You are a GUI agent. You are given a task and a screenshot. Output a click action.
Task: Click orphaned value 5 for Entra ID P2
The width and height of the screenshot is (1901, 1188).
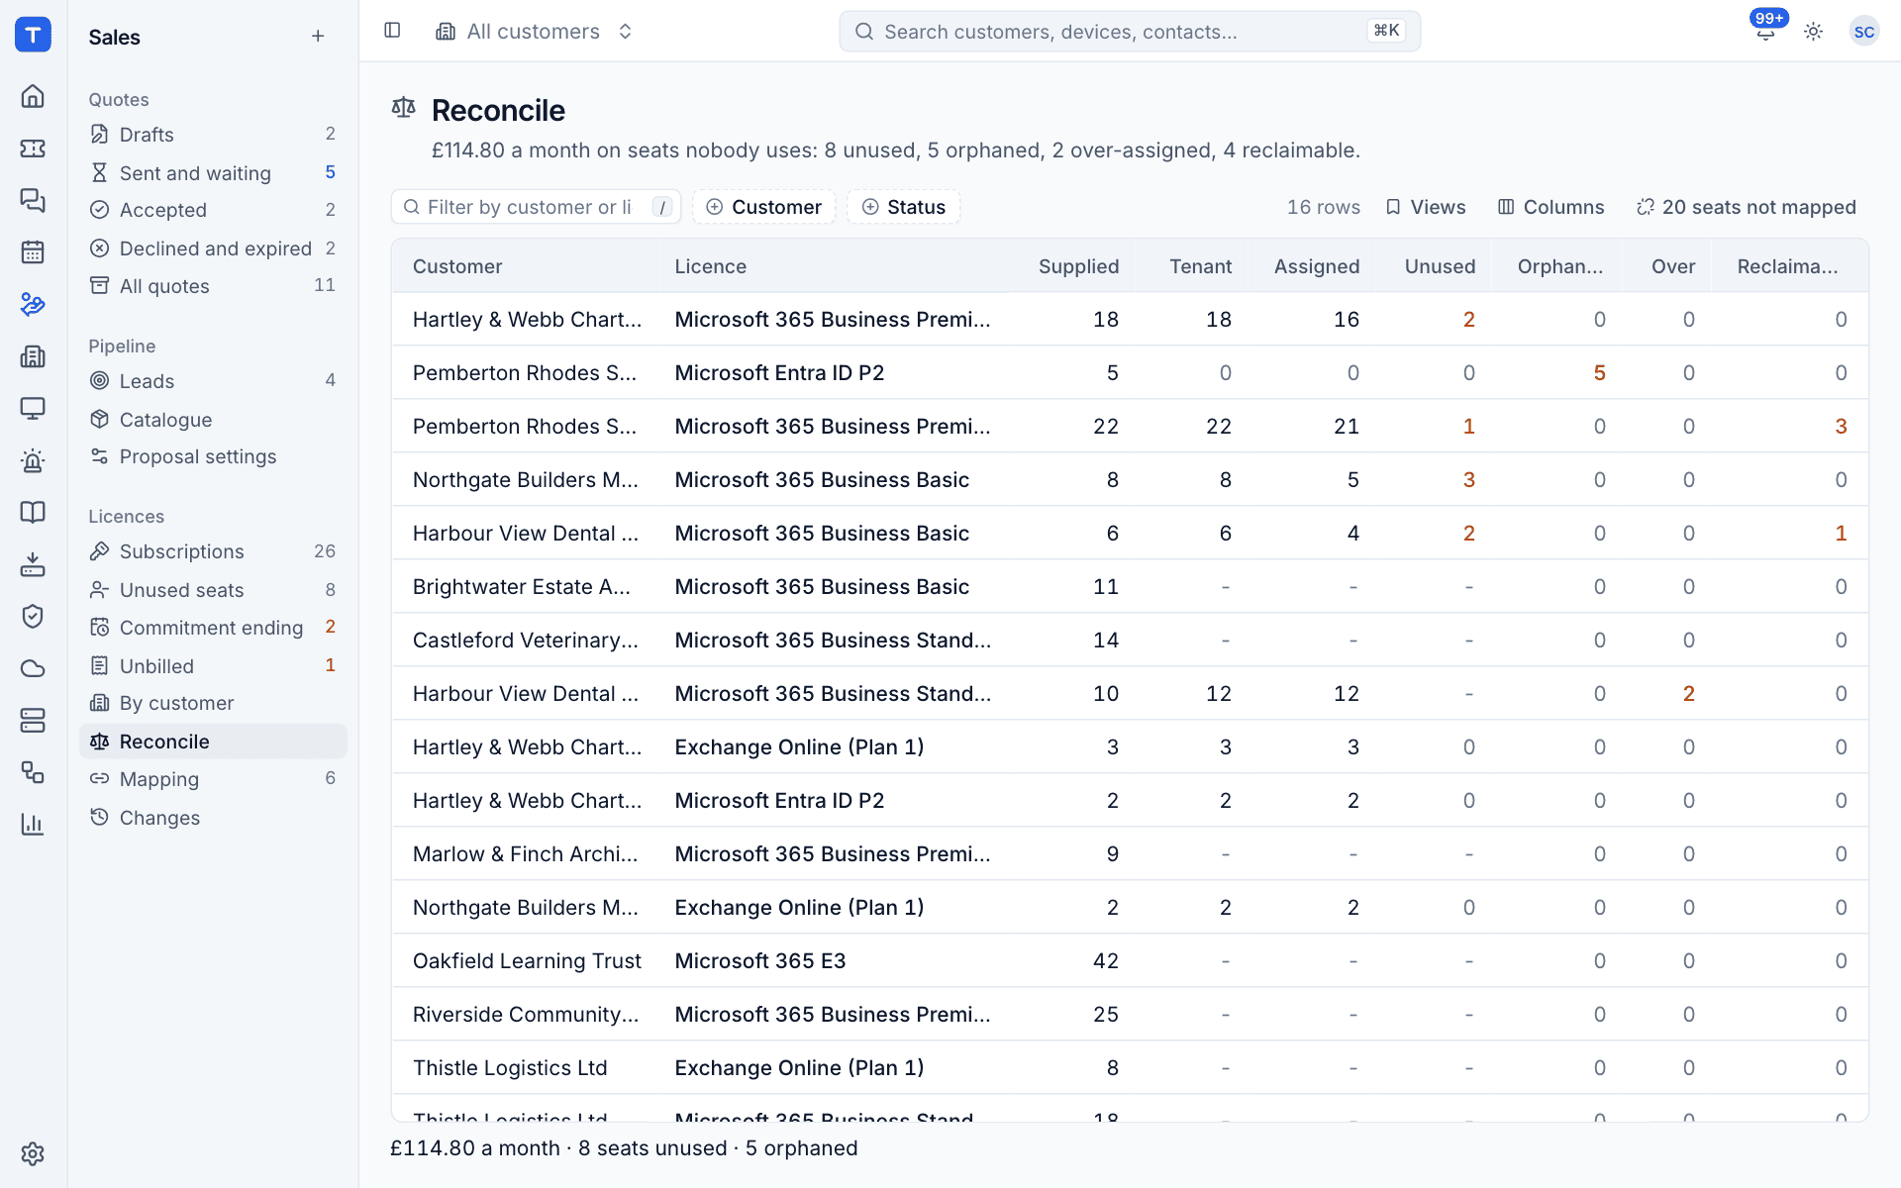[x=1599, y=372]
